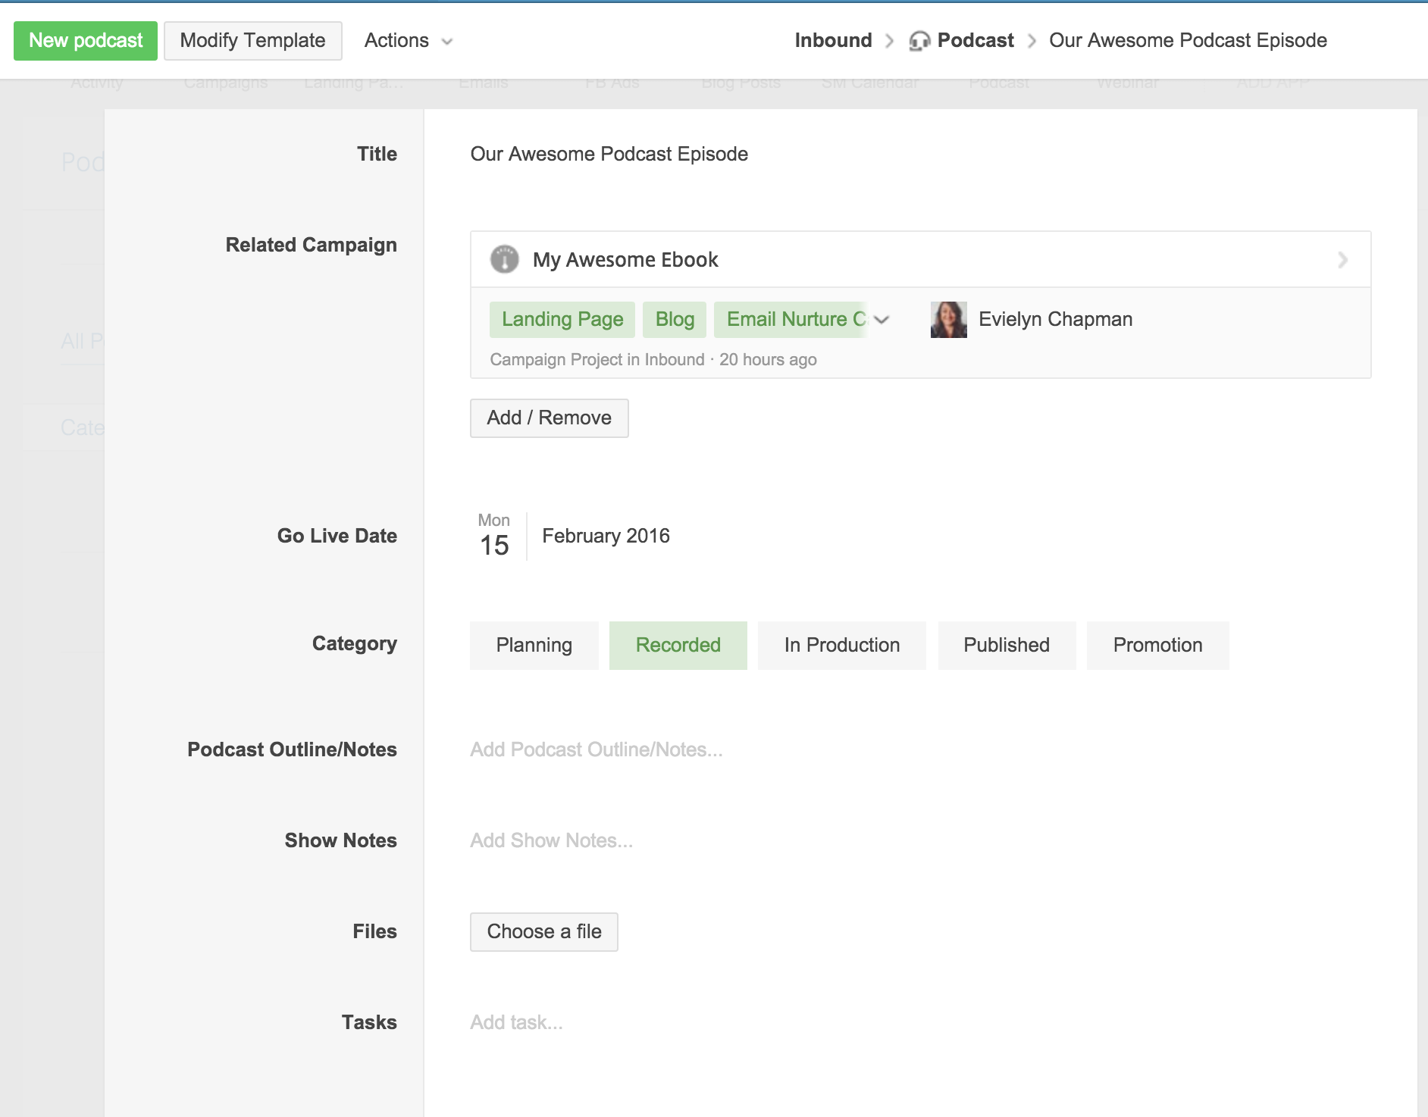Click Choose a file button
Viewport: 1428px width, 1117px height.
pyautogui.click(x=543, y=931)
